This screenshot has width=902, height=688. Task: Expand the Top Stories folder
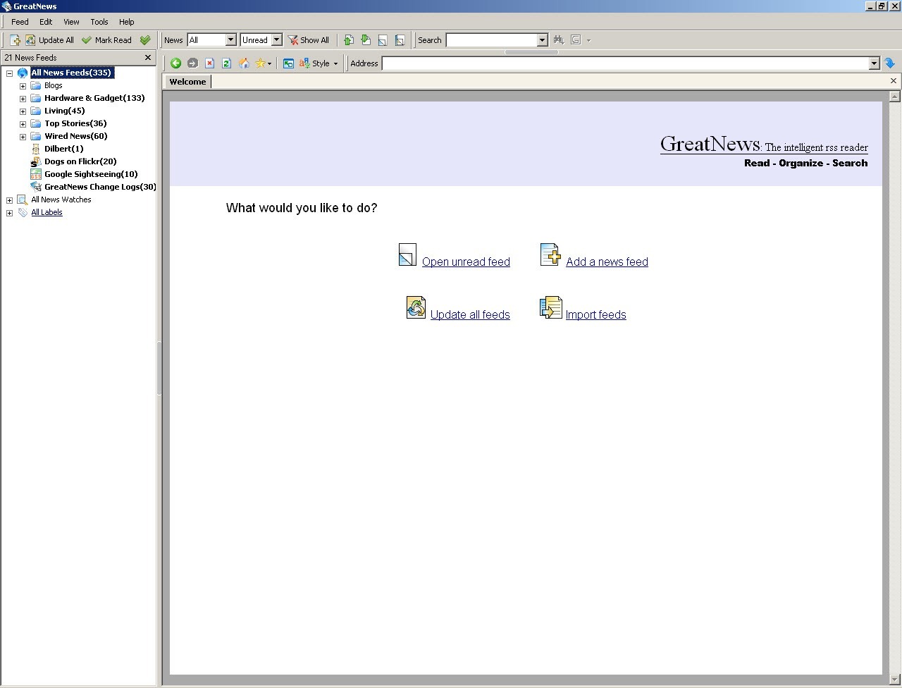pyautogui.click(x=23, y=124)
